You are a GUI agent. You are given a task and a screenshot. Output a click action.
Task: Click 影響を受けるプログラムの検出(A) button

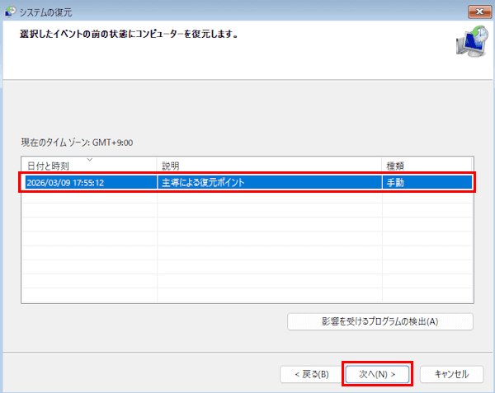pyautogui.click(x=380, y=321)
